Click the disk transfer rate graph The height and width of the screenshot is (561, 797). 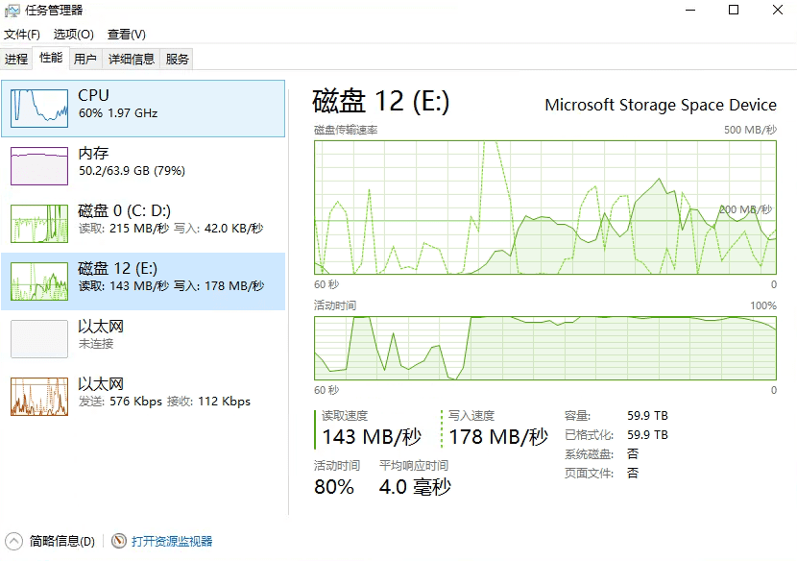pyautogui.click(x=544, y=207)
